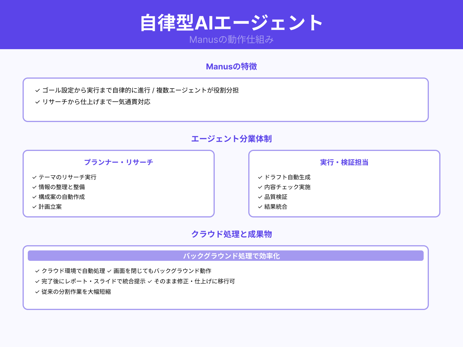Collapse the Manusの特徴 section box

[x=226, y=100]
